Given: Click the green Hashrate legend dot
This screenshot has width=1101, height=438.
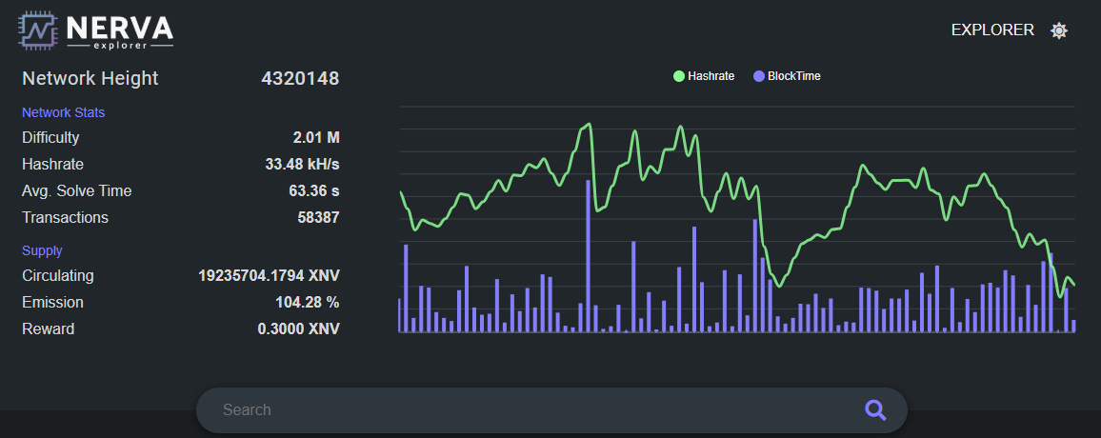Looking at the screenshot, I should point(678,76).
